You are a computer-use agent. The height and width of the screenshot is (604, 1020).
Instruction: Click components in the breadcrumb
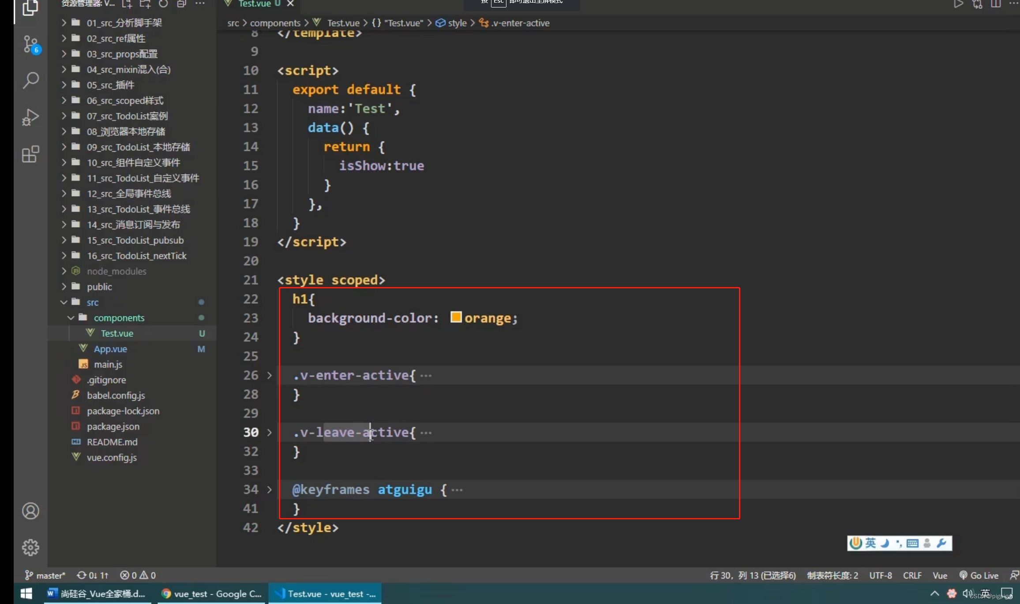pyautogui.click(x=275, y=23)
